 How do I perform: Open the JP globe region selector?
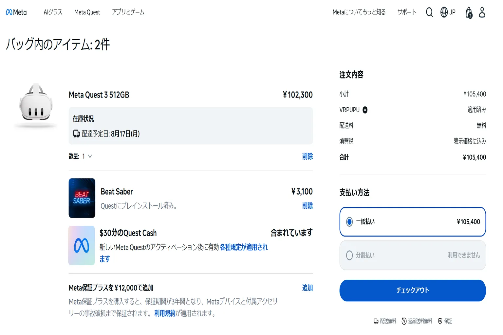448,12
